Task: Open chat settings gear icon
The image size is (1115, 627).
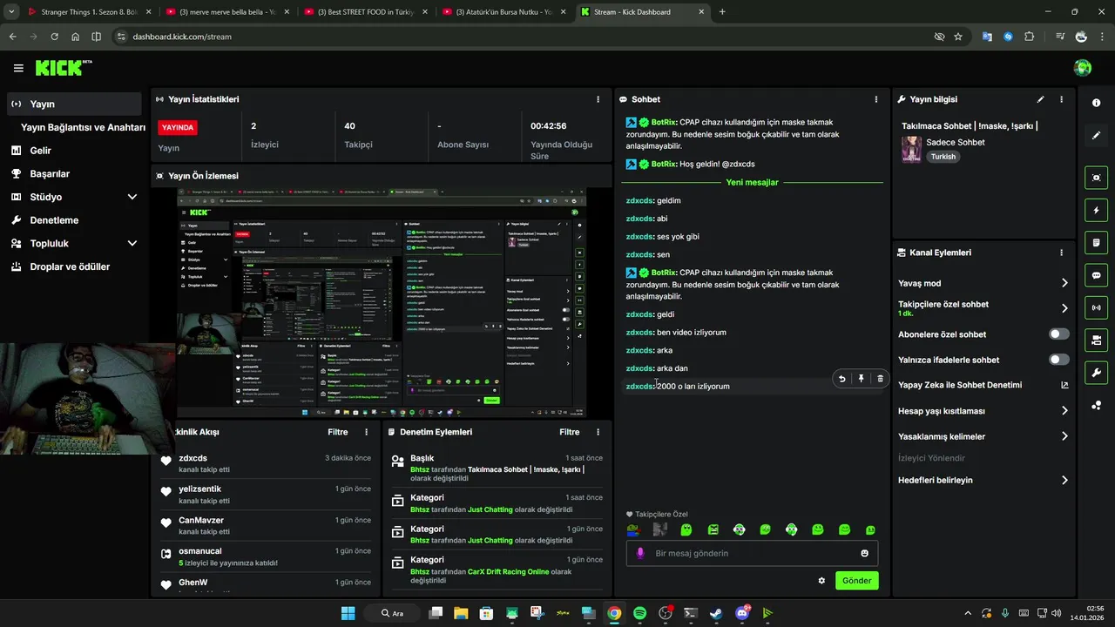Action: 821,581
